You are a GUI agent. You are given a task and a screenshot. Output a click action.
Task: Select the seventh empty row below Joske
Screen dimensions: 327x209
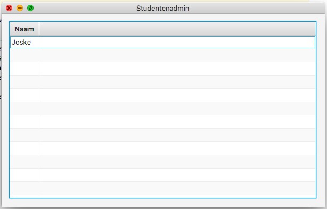point(162,135)
